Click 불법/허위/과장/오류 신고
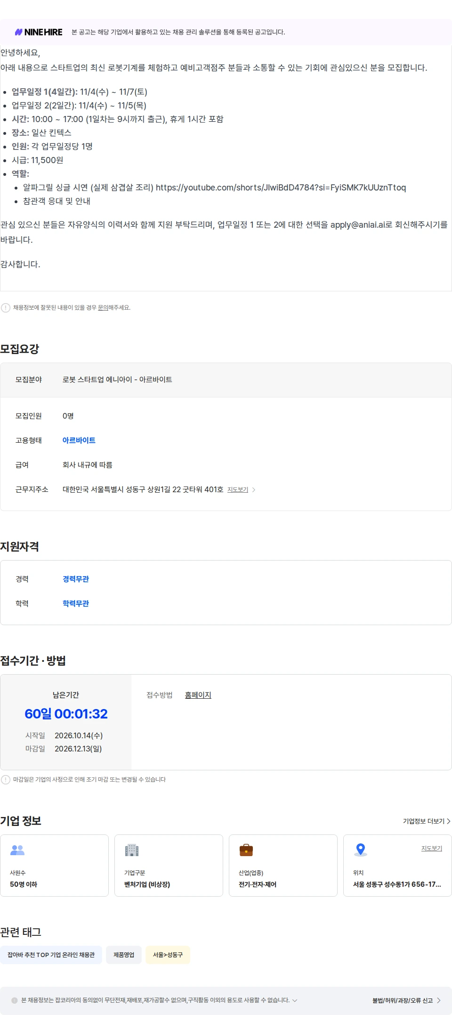This screenshot has height=1015, width=452. click(403, 1000)
